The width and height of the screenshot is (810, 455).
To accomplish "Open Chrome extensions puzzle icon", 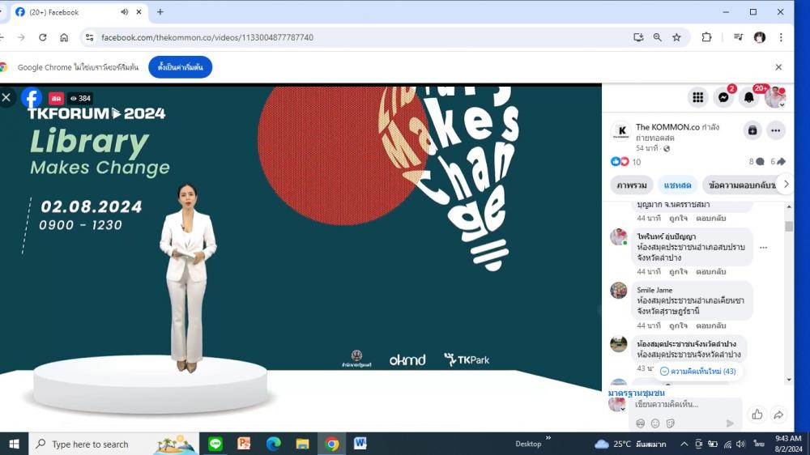I will (706, 37).
